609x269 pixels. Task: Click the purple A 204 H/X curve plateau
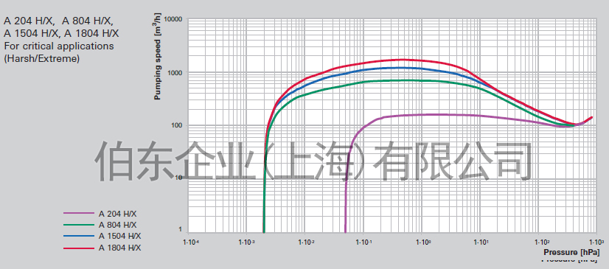click(435, 114)
